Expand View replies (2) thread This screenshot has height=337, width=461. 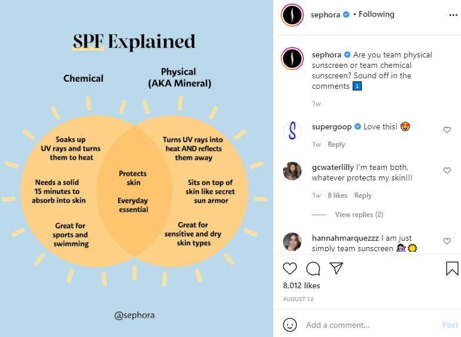coord(359,215)
